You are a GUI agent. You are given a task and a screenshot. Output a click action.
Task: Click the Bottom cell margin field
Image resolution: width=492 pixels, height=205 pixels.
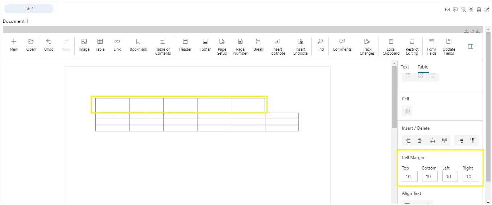tap(430, 176)
